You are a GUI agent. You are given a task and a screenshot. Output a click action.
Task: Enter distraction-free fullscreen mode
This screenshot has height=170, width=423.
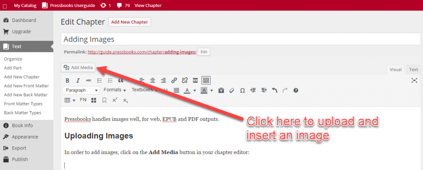(x=414, y=80)
